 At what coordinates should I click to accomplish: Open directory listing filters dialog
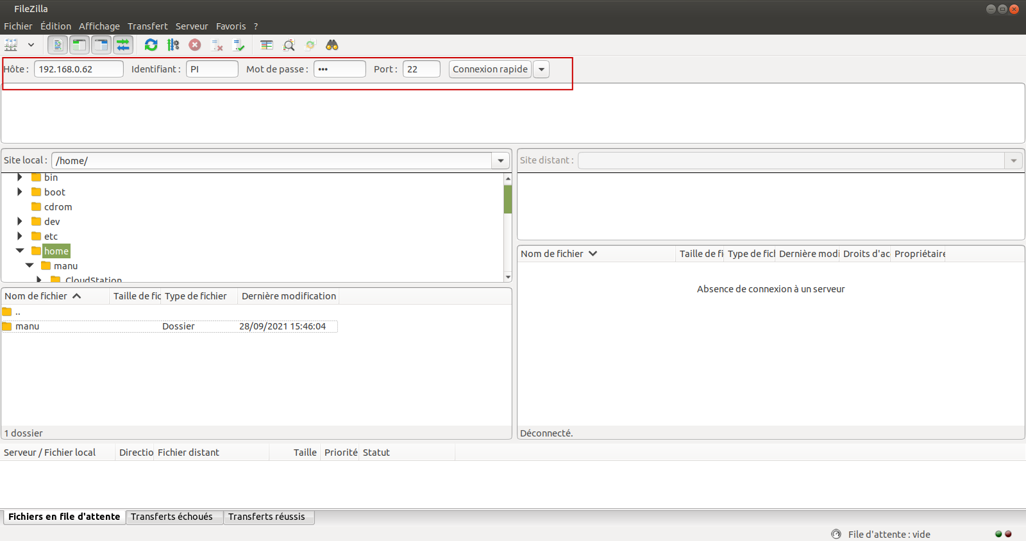click(267, 45)
